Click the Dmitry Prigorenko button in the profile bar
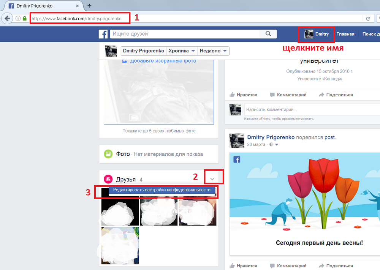 (x=144, y=51)
